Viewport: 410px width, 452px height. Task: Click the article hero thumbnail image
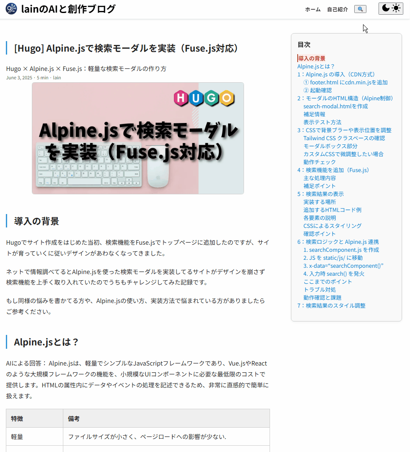tap(138, 138)
